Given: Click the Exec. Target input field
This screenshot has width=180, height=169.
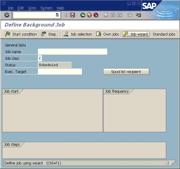Looking at the screenshot, I should [60, 72].
